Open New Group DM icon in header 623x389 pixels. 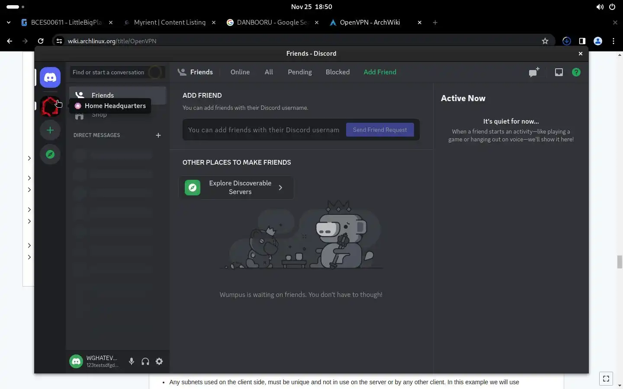534,72
